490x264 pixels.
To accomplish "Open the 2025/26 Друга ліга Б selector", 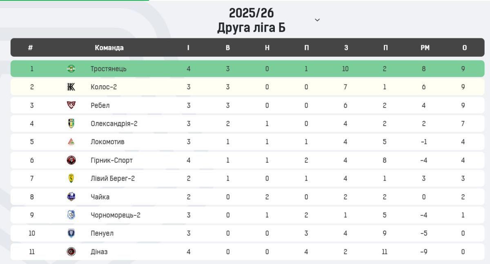I will [x=251, y=20].
